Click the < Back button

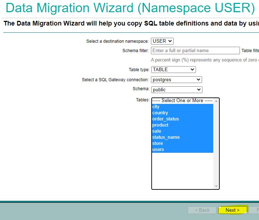(x=202, y=210)
